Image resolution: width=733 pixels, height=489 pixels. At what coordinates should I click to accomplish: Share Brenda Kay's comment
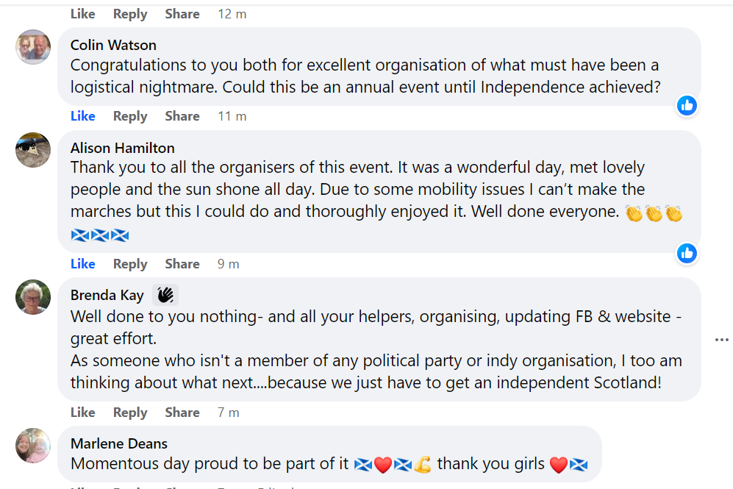pos(182,413)
